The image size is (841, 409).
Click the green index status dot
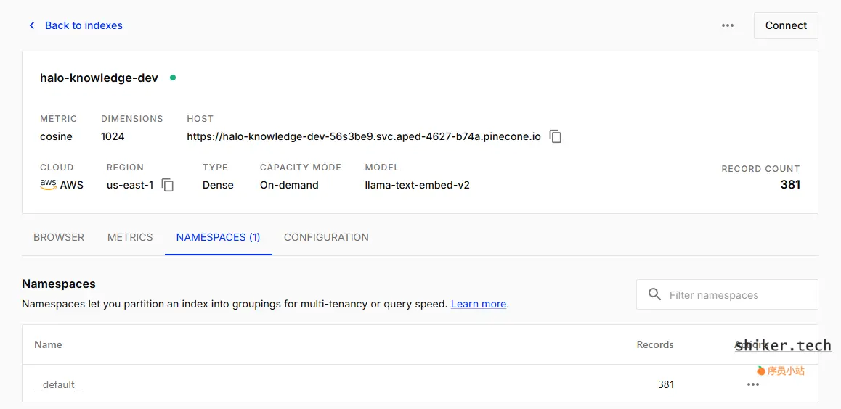pos(173,78)
